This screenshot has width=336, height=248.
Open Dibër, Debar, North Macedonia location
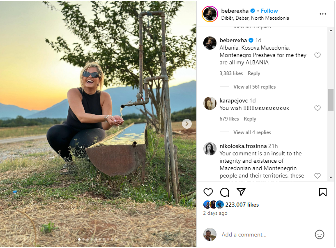tap(255, 18)
